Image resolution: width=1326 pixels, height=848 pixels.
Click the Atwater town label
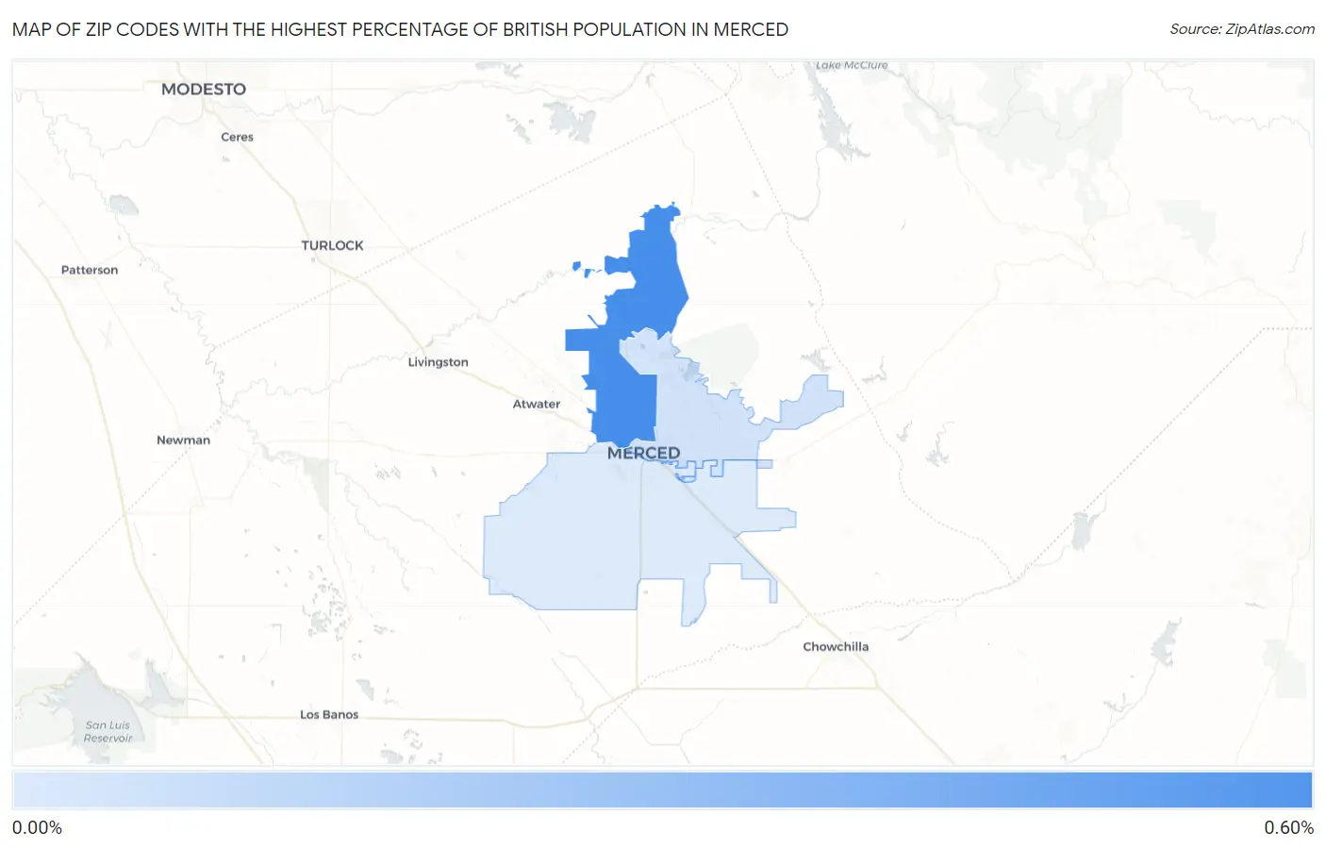(537, 404)
